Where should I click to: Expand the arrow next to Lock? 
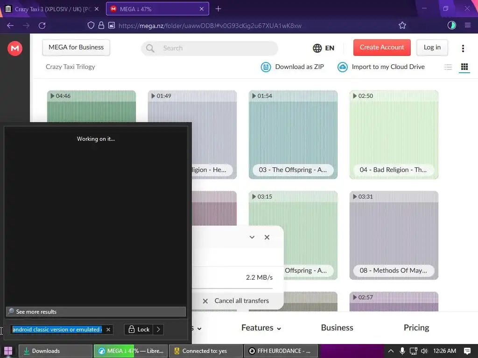click(x=158, y=330)
